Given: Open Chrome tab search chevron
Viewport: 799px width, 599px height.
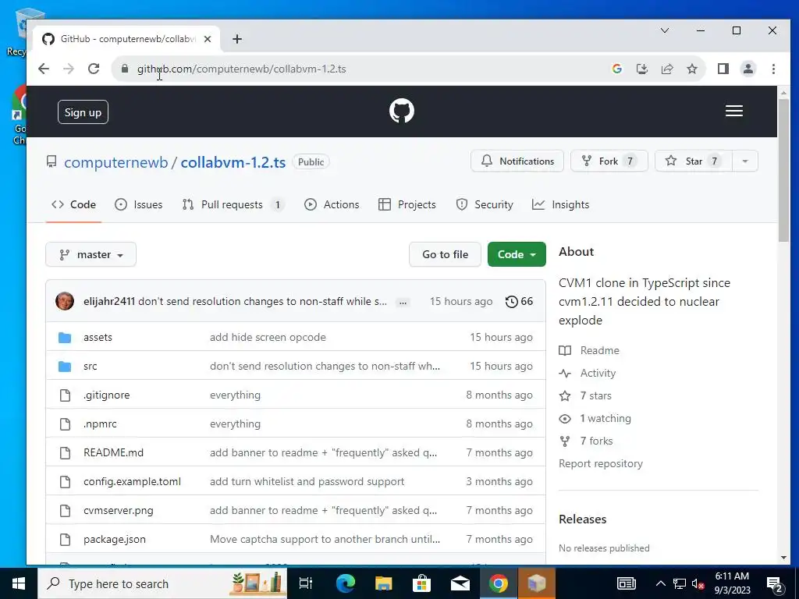Looking at the screenshot, I should (x=665, y=30).
